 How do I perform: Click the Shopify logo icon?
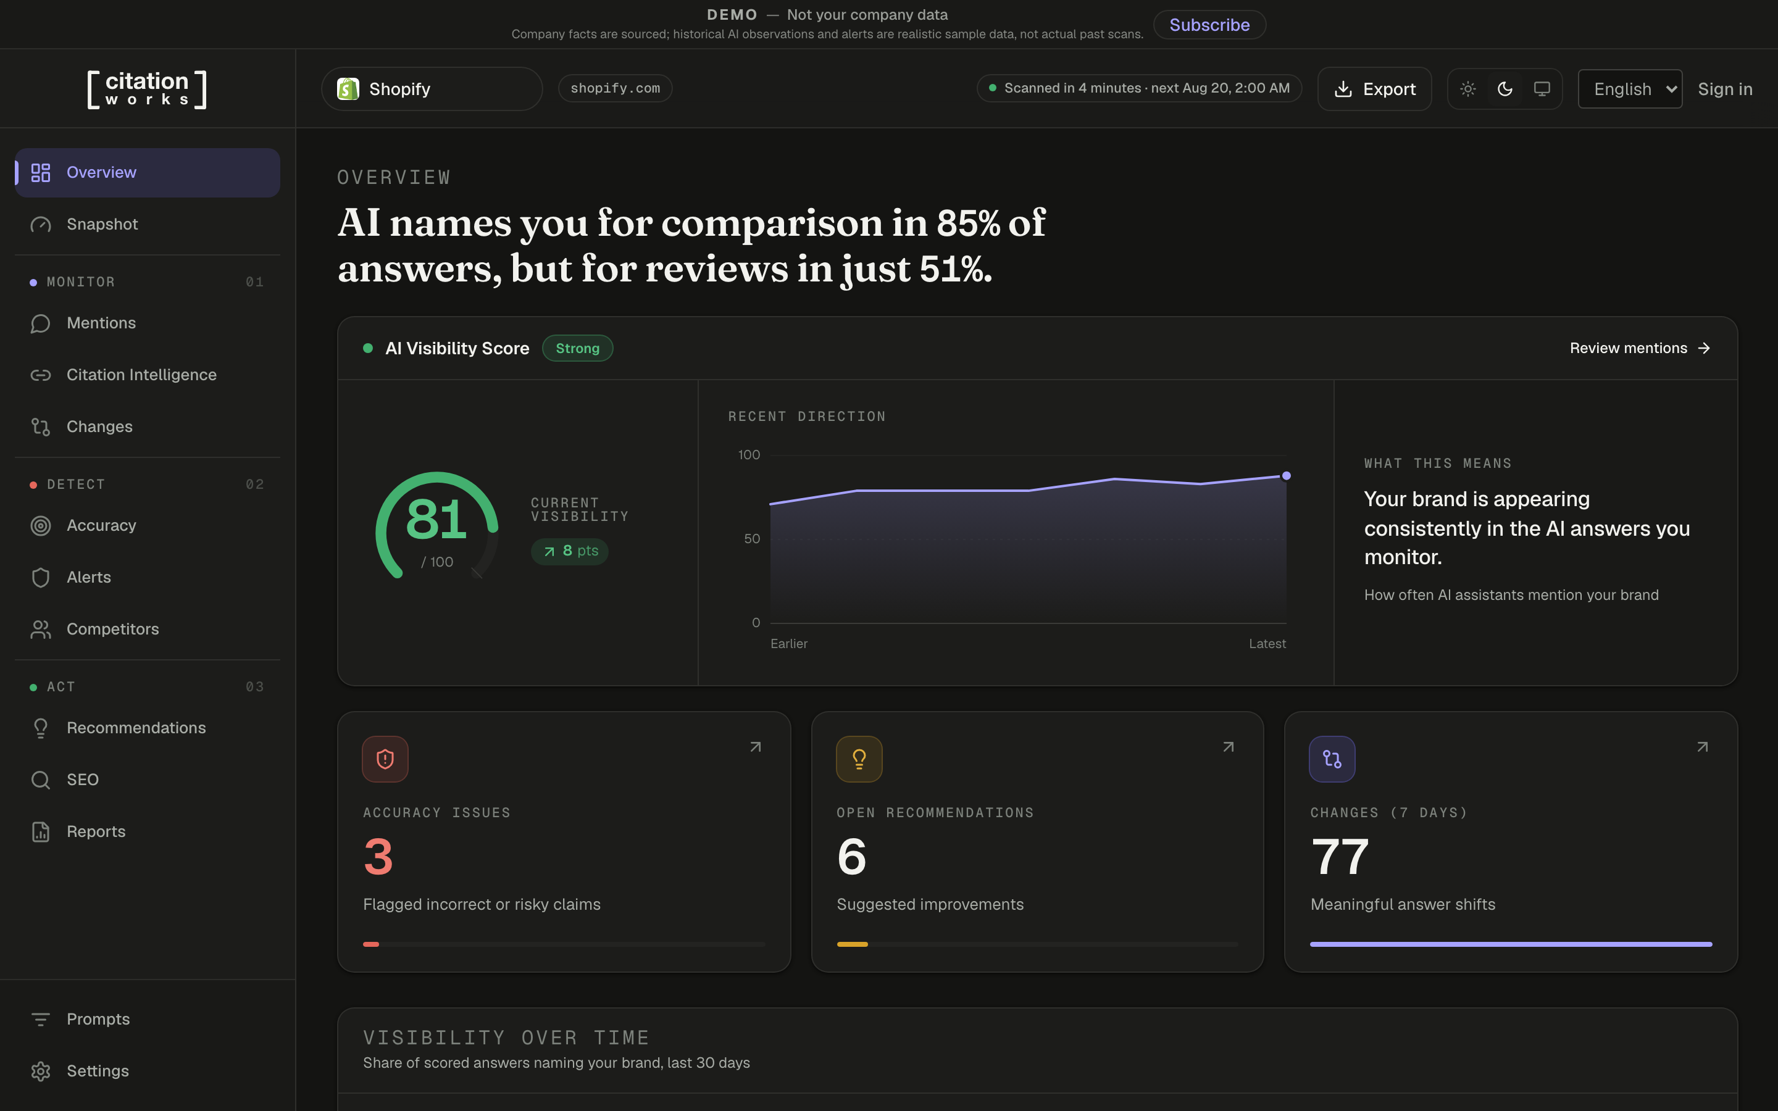tap(348, 89)
